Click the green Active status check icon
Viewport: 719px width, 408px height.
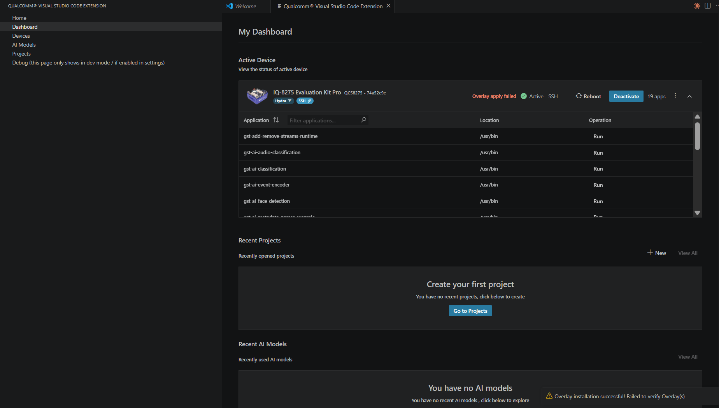click(524, 96)
